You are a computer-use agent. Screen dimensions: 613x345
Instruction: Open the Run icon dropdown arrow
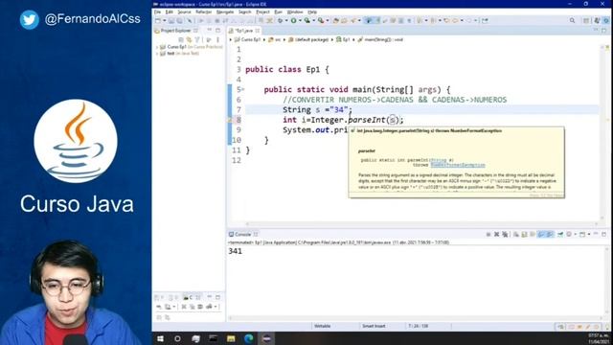click(x=300, y=20)
